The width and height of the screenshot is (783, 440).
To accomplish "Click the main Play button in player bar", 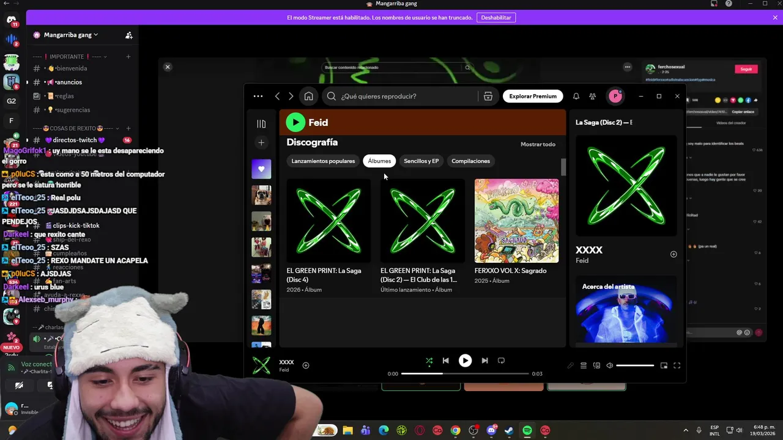I will (465, 361).
